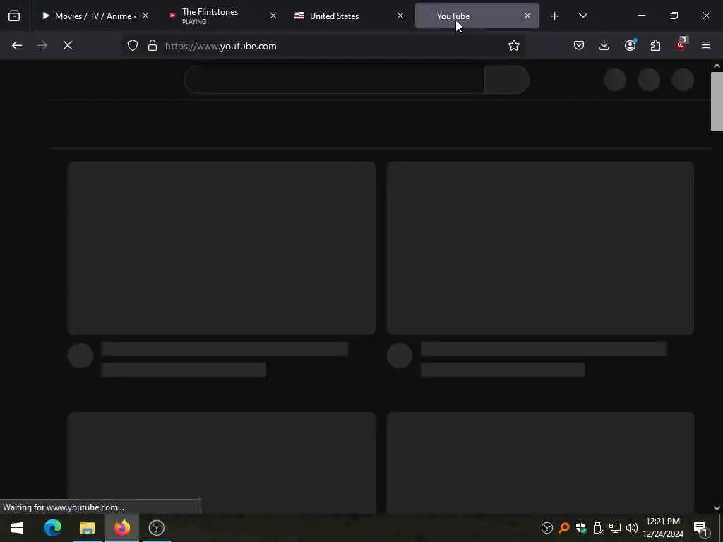Save page to Pocket
The width and height of the screenshot is (723, 542).
pos(579,45)
